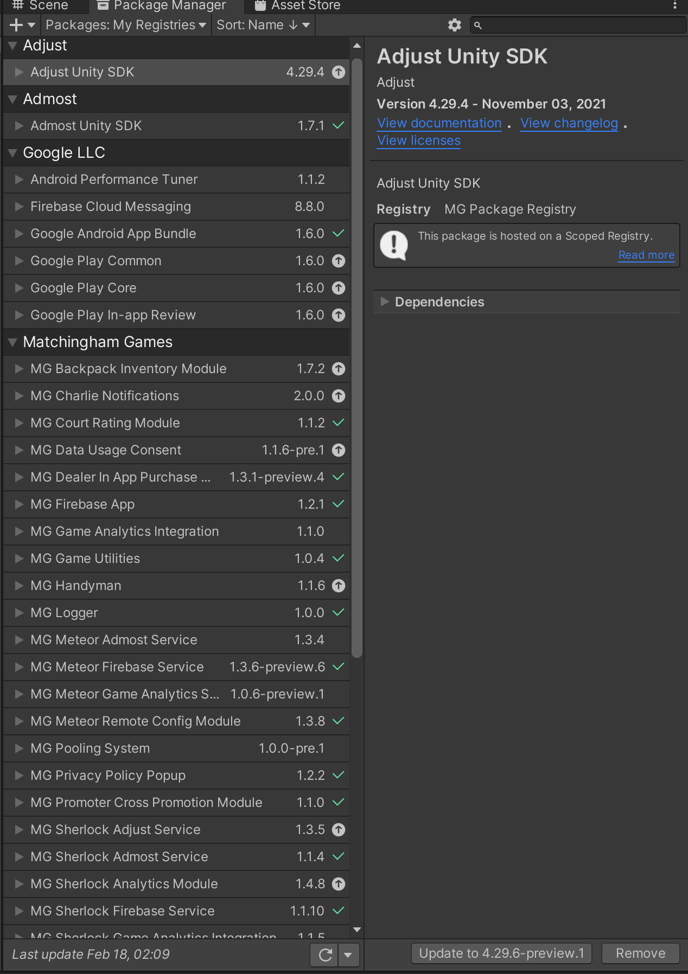Click checkmark for MG Meteor Remote Config Module
This screenshot has height=974, width=688.
pyautogui.click(x=339, y=721)
